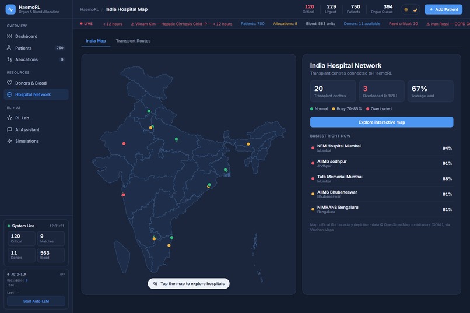This screenshot has width=470, height=313.
Task: Click the 120 Critical tile in System Live
Action: pyautogui.click(x=21, y=238)
